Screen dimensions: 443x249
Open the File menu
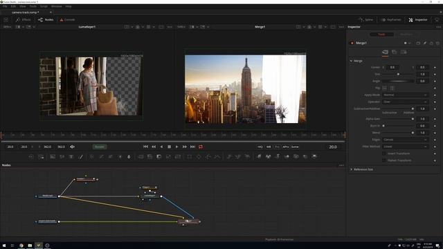(x=5, y=6)
